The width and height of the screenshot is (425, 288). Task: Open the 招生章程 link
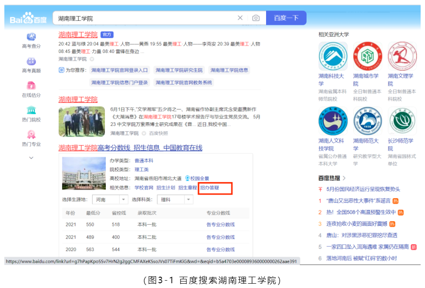click(x=188, y=188)
